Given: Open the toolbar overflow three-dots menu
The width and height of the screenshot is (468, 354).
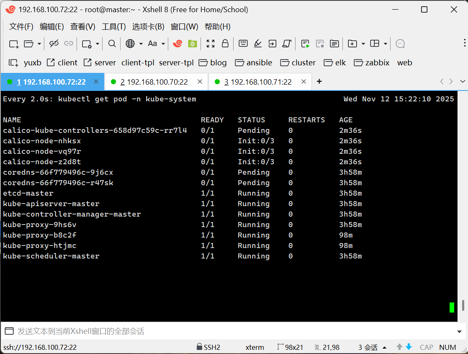Looking at the screenshot, I should (465, 43).
